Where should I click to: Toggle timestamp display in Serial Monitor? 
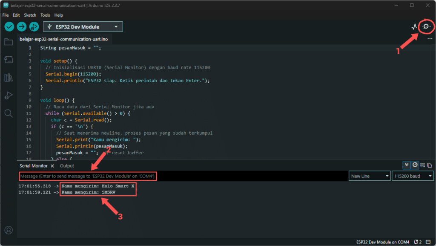pos(415,165)
